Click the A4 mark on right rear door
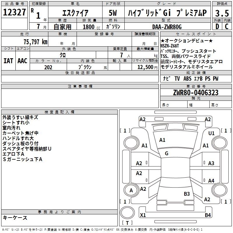The image size is (233, 233). tap(211, 181)
